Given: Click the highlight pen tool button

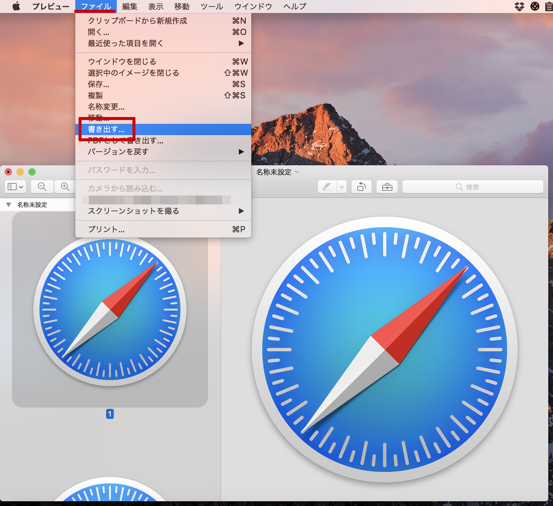Looking at the screenshot, I should 327,187.
